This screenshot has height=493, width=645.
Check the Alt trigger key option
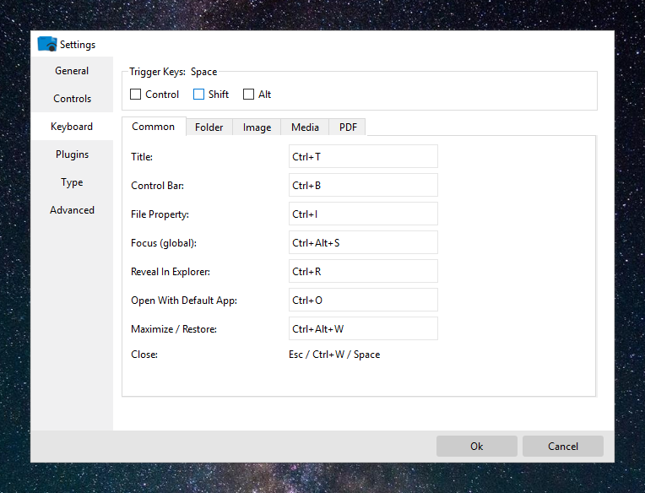click(248, 95)
